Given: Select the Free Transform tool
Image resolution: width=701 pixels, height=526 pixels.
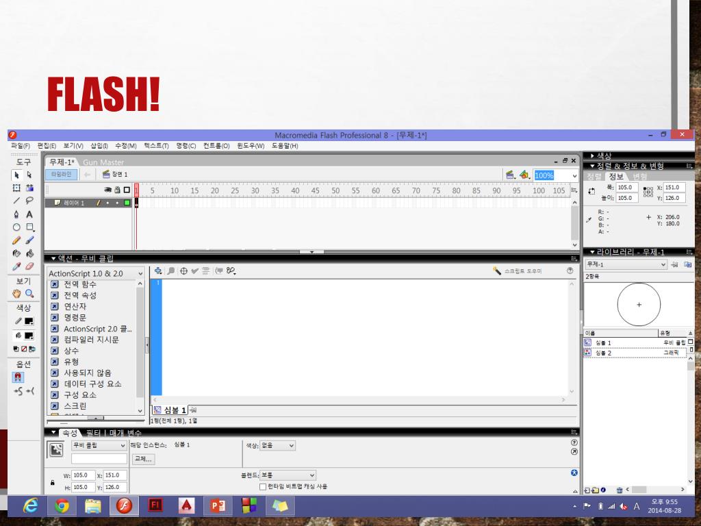Looking at the screenshot, I should [16, 188].
